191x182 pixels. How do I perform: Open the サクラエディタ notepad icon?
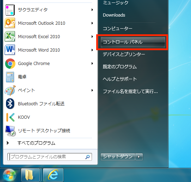tap(10, 10)
